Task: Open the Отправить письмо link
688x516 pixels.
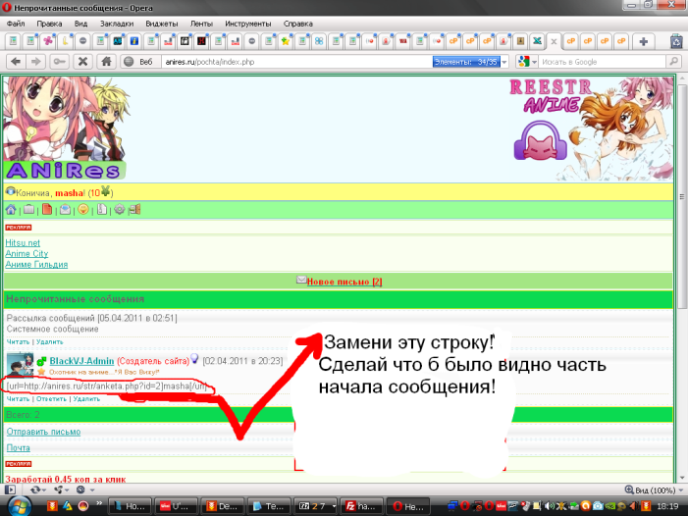Action: click(43, 432)
